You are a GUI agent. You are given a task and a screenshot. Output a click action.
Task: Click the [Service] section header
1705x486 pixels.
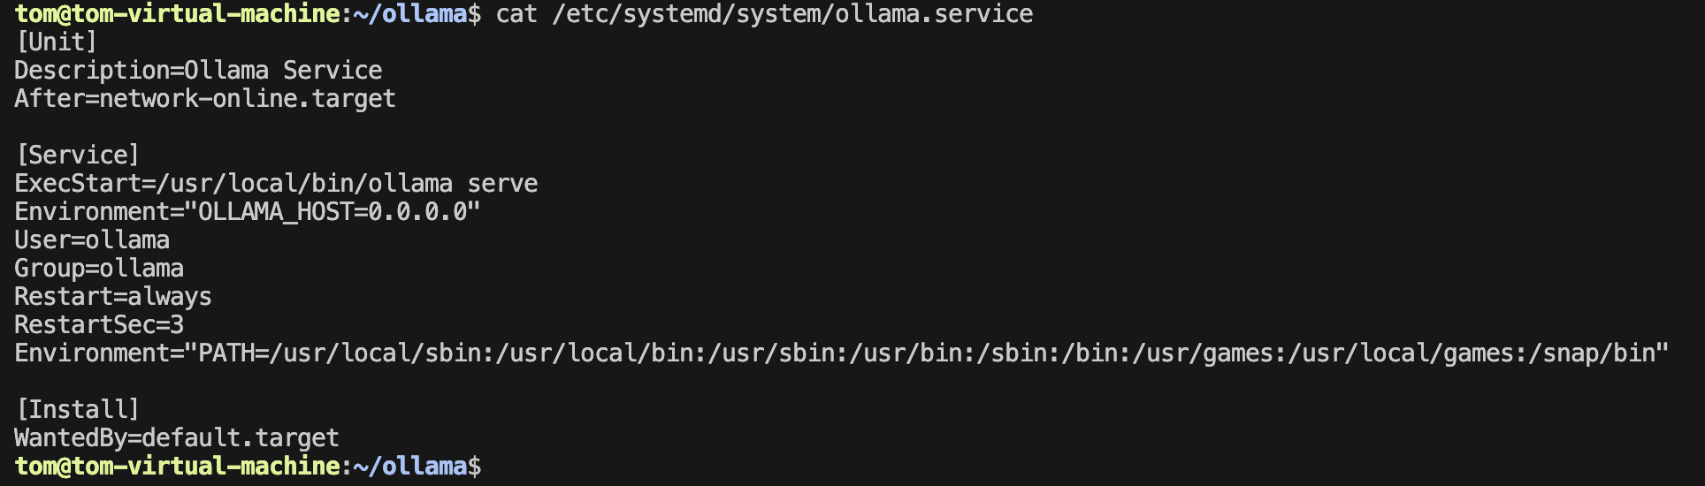[x=78, y=156]
